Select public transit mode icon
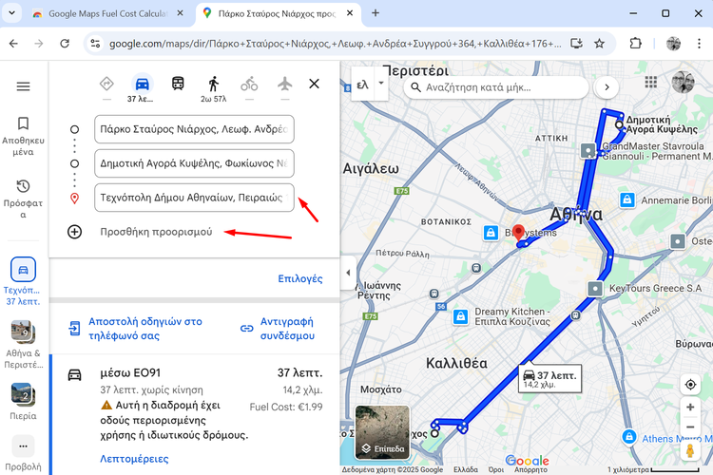The width and height of the screenshot is (713, 475). tap(178, 84)
